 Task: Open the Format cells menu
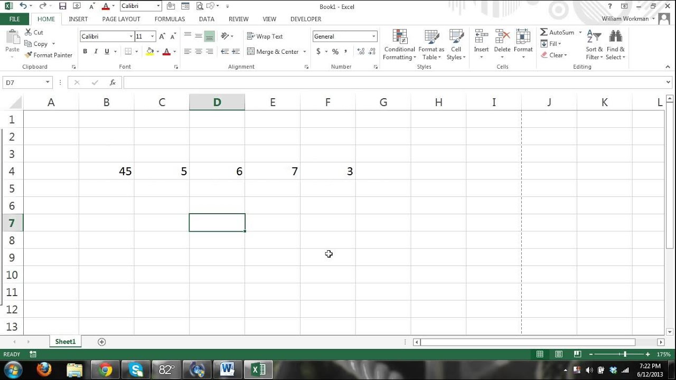pyautogui.click(x=523, y=44)
